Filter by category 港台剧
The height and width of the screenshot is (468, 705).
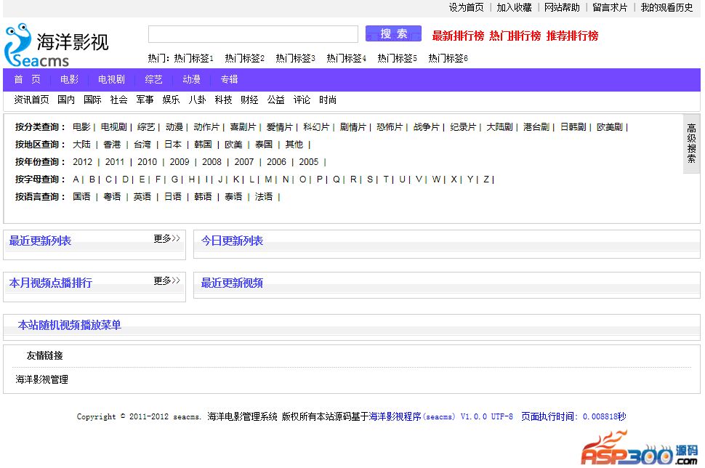coord(536,127)
